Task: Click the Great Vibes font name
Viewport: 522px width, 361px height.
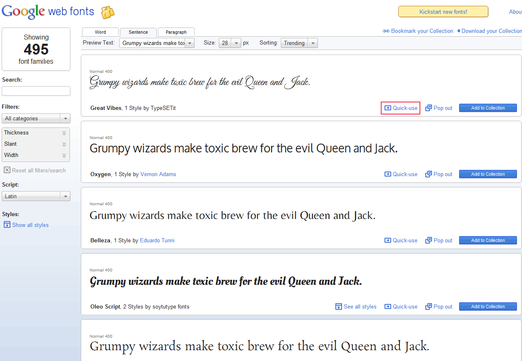Action: [x=106, y=108]
